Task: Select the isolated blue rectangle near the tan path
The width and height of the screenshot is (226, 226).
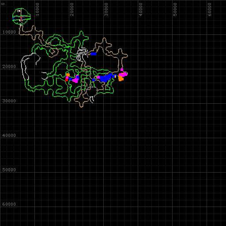Action: point(94,54)
